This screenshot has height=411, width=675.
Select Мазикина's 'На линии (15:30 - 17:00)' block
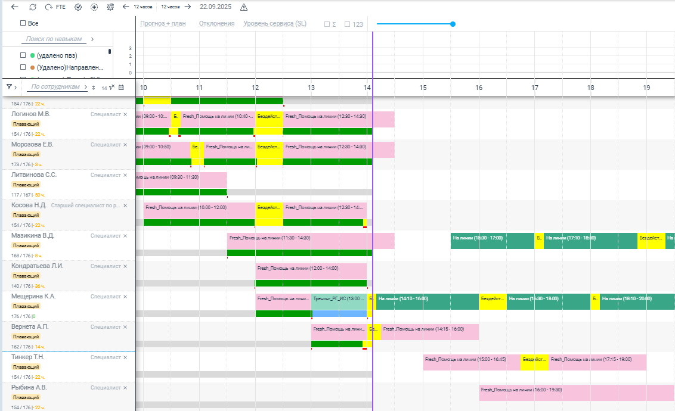point(493,241)
